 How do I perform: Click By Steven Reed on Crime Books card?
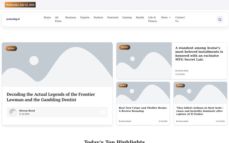pos(125,121)
